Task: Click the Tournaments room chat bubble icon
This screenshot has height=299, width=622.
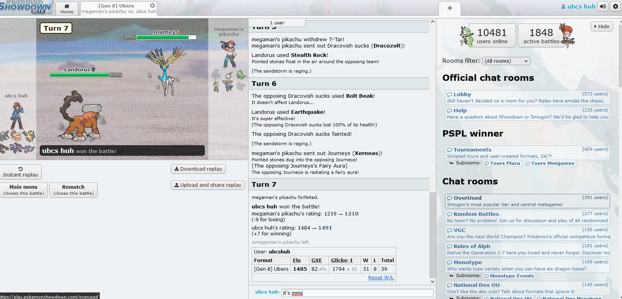Action: click(449, 150)
